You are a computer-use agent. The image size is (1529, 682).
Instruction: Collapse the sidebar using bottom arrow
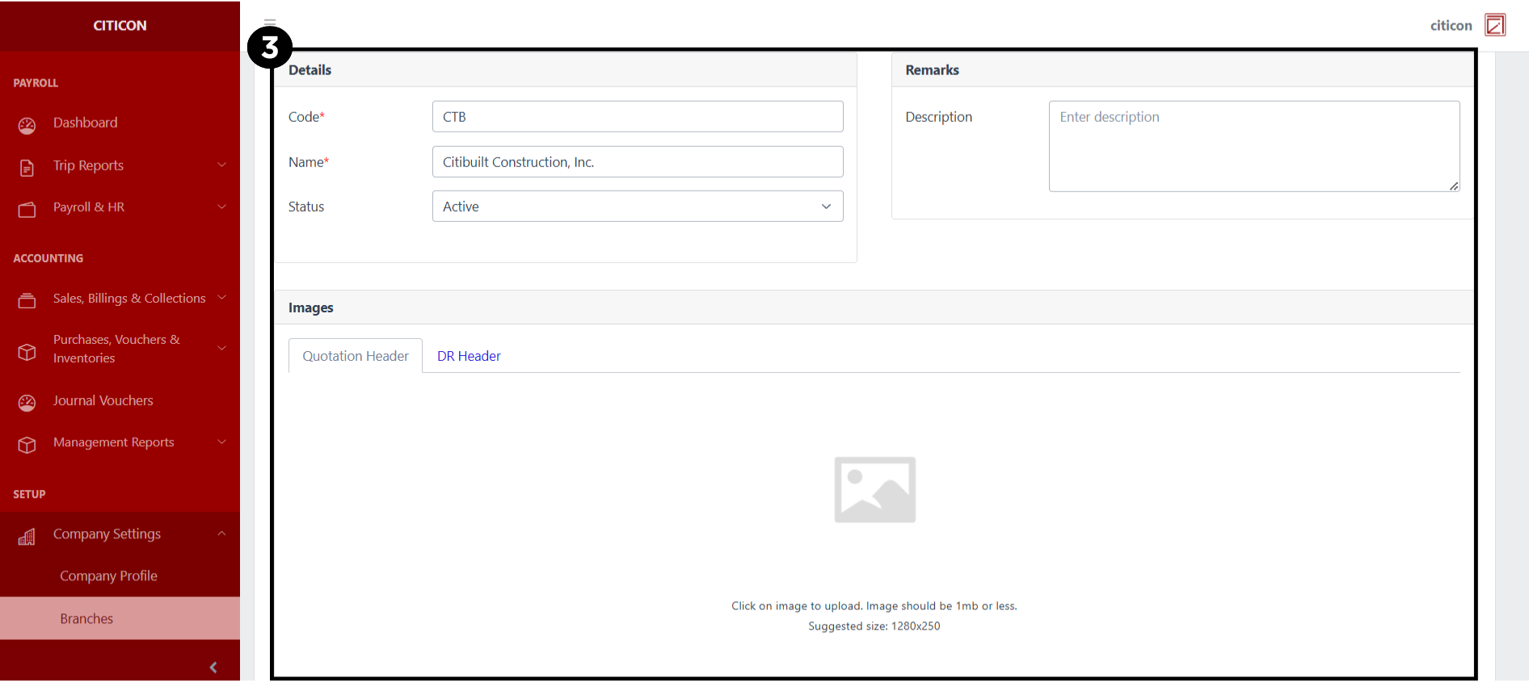[213, 667]
